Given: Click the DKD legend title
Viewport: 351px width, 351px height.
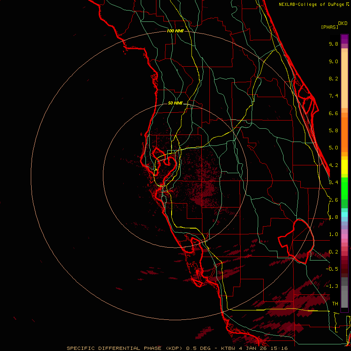Looking at the screenshot, I should (343, 23).
